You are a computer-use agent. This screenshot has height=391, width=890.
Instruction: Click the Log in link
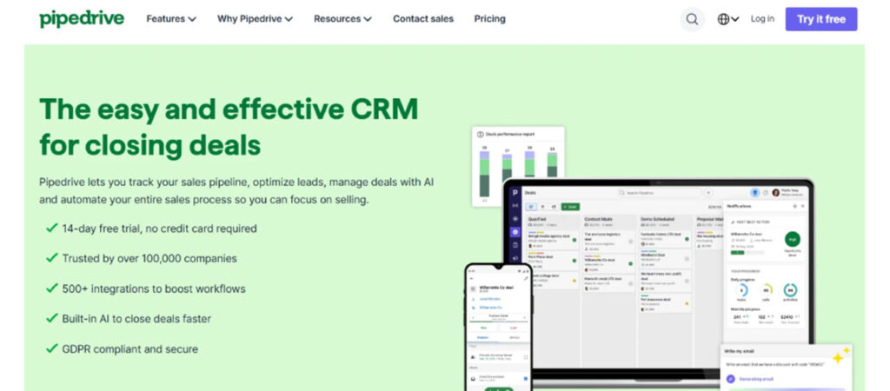tap(761, 19)
